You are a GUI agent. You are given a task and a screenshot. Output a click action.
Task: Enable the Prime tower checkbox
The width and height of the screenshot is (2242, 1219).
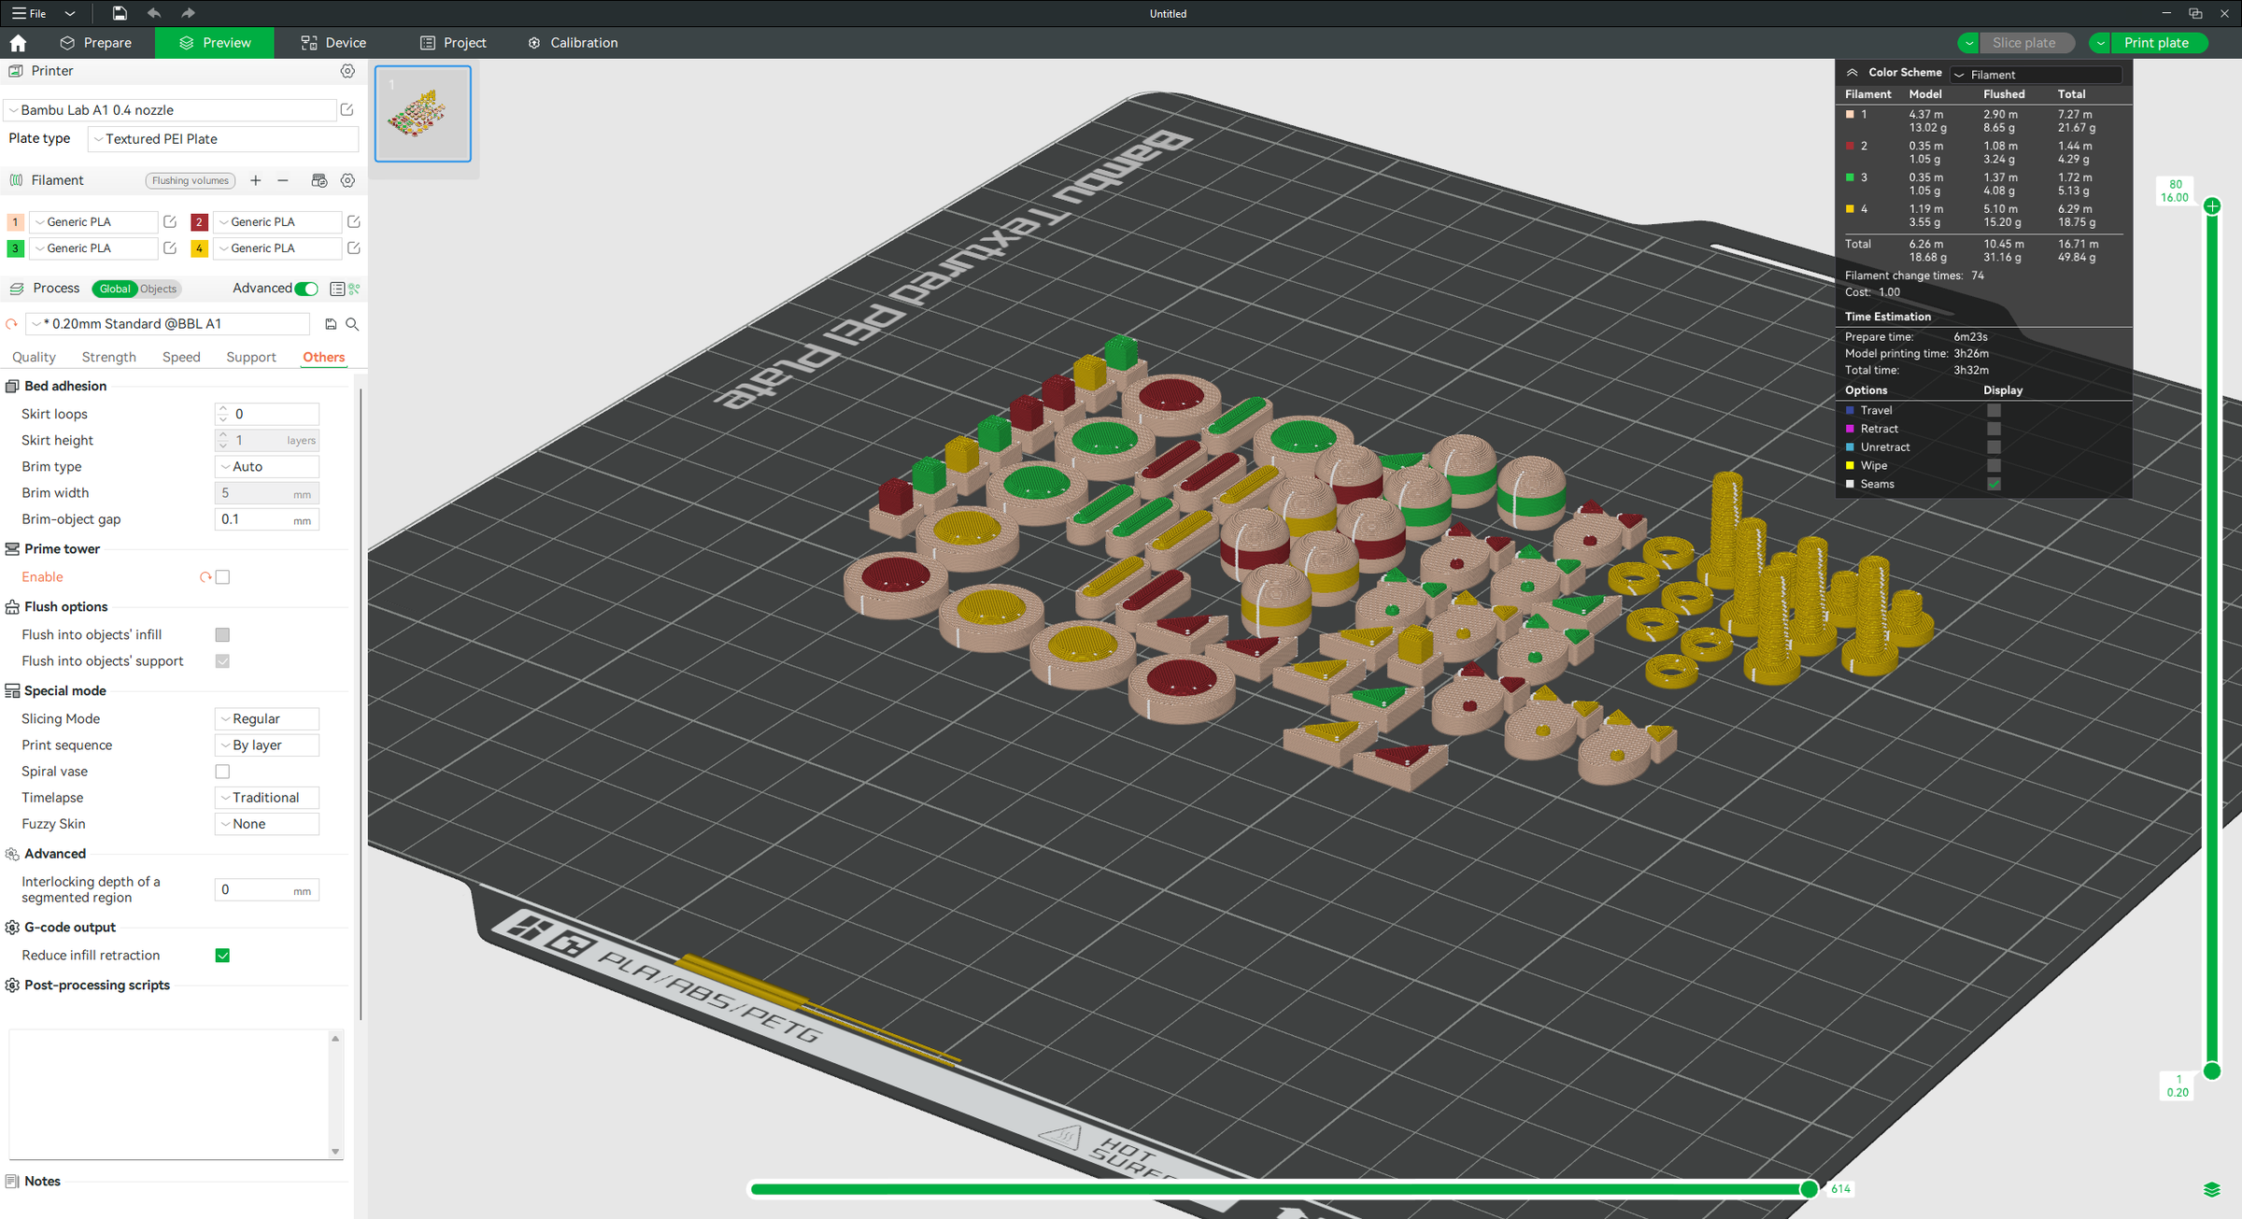pyautogui.click(x=222, y=577)
